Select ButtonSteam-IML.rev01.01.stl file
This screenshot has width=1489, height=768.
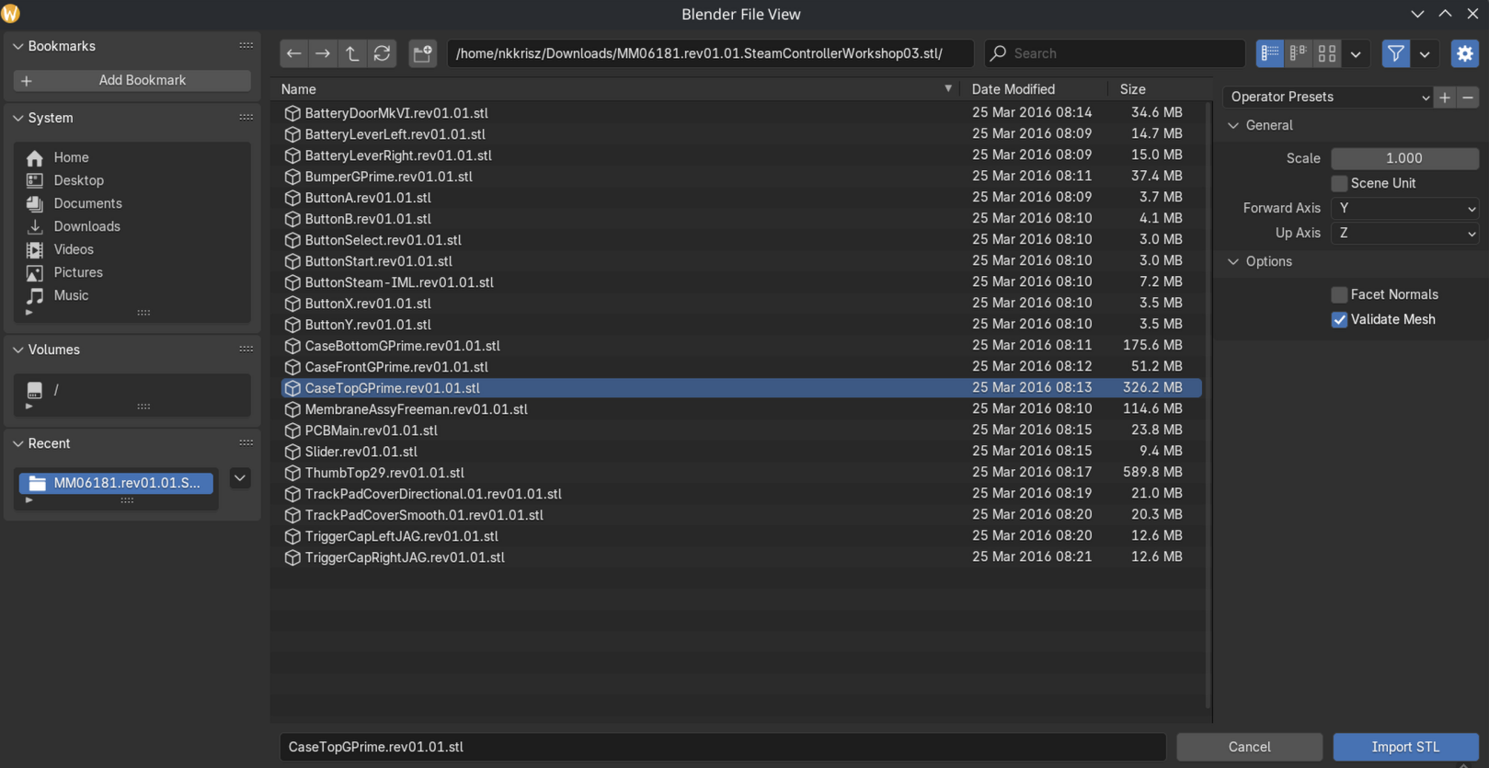(741, 282)
